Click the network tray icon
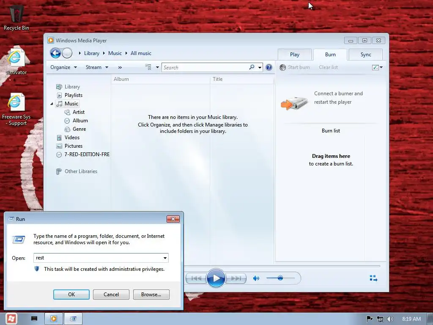This screenshot has height=325, width=433. (x=380, y=319)
